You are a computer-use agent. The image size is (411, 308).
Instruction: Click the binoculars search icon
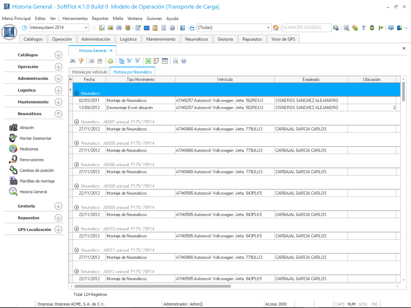pos(72,61)
